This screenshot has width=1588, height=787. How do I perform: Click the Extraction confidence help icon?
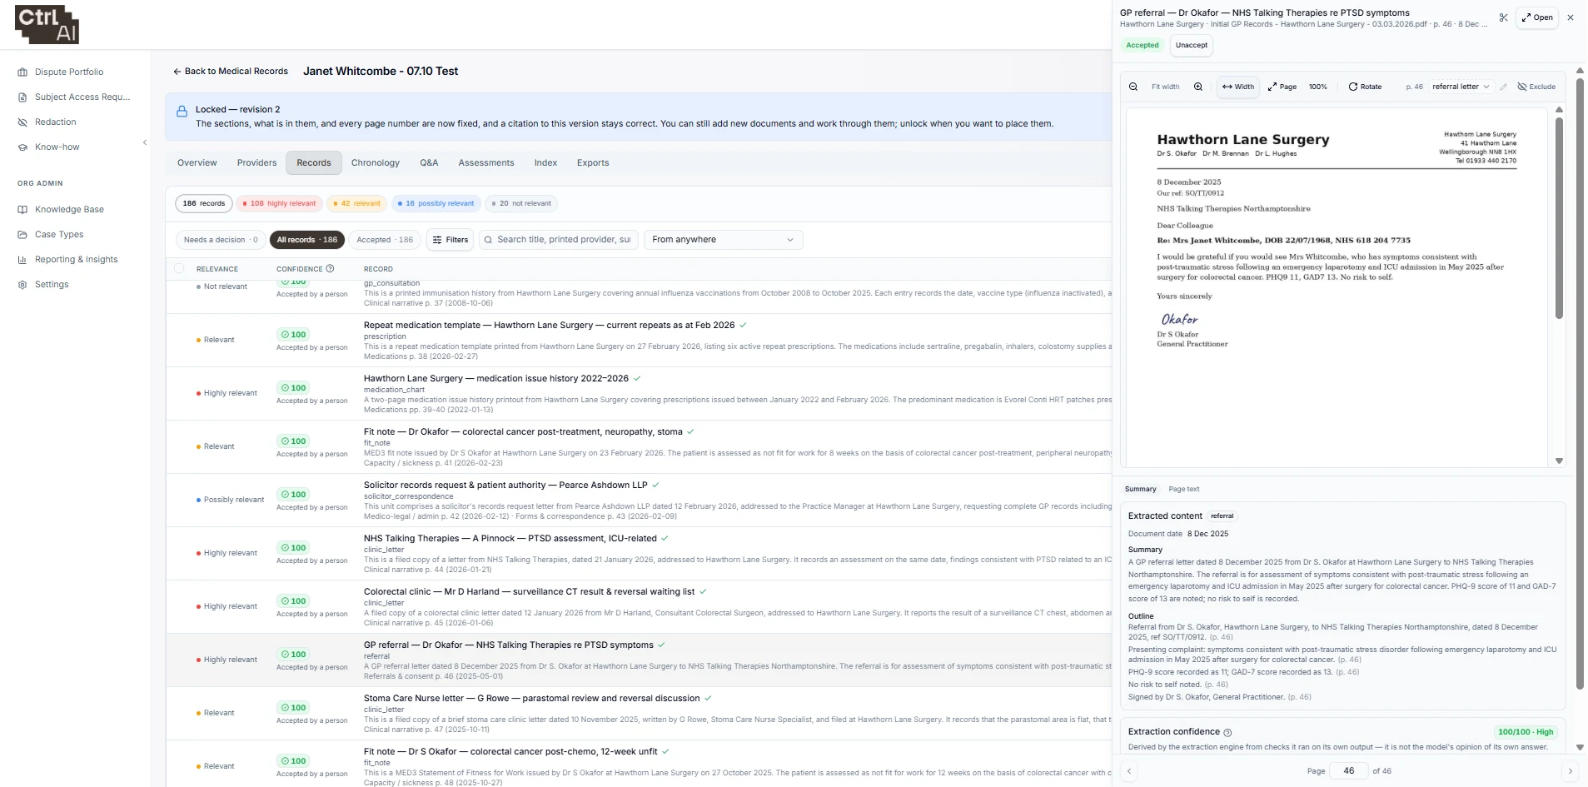click(x=1227, y=733)
